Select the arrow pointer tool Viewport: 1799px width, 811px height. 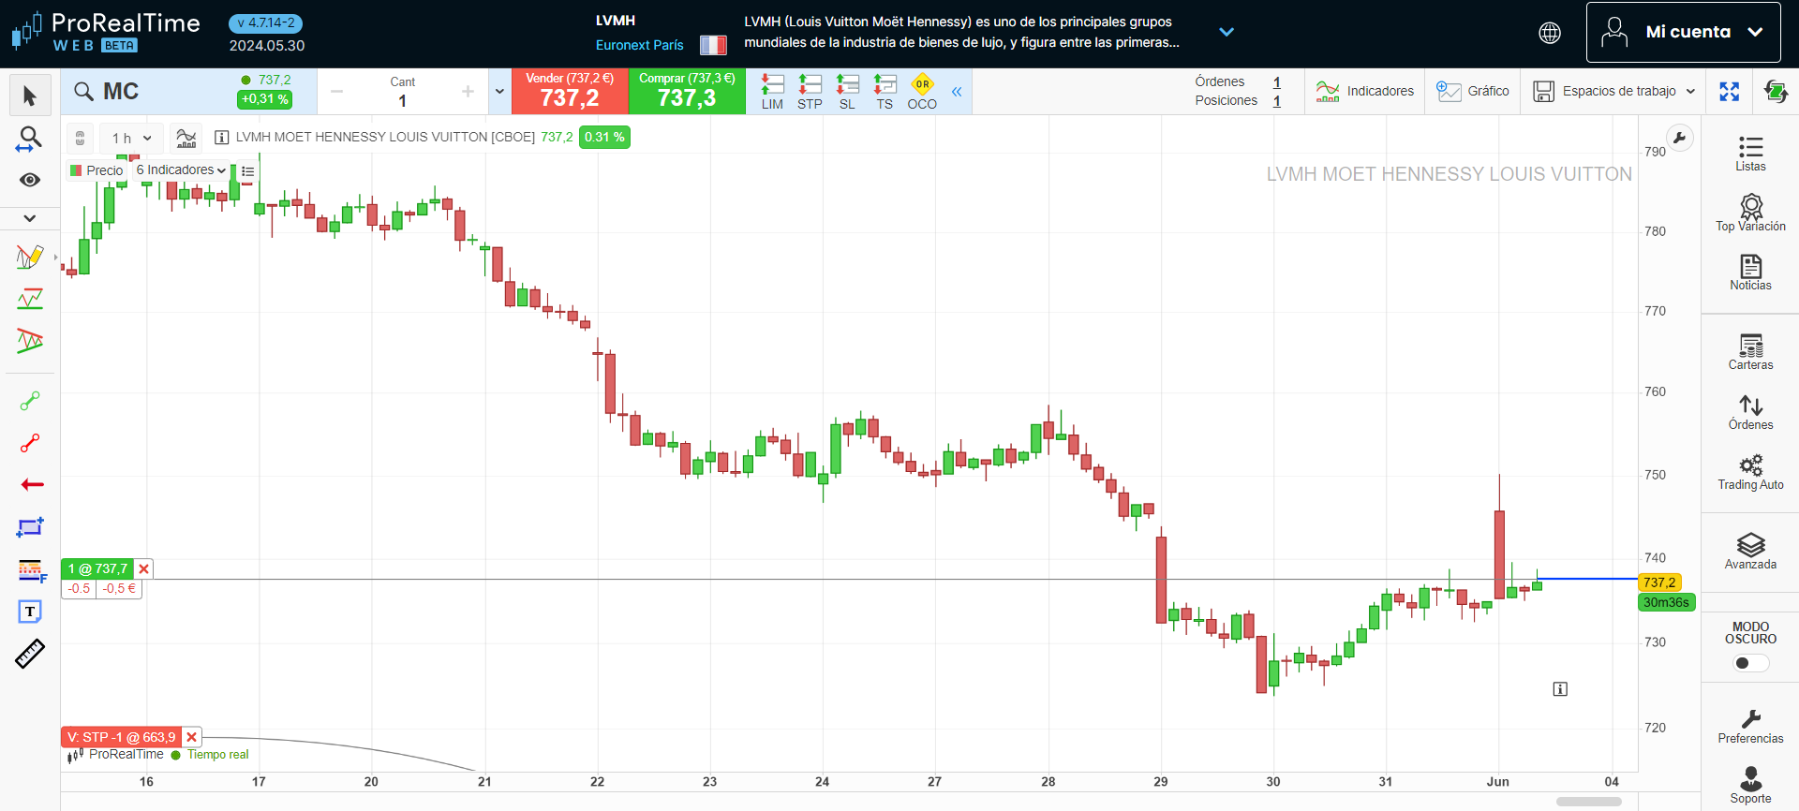[x=30, y=96]
